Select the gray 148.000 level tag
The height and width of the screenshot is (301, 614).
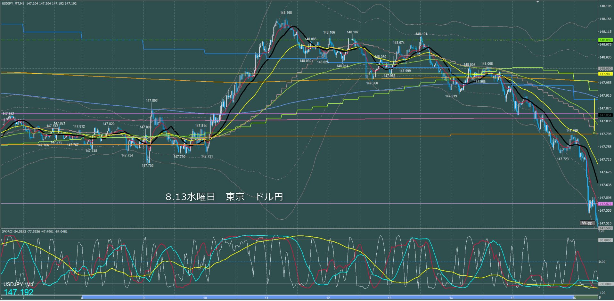point(605,69)
